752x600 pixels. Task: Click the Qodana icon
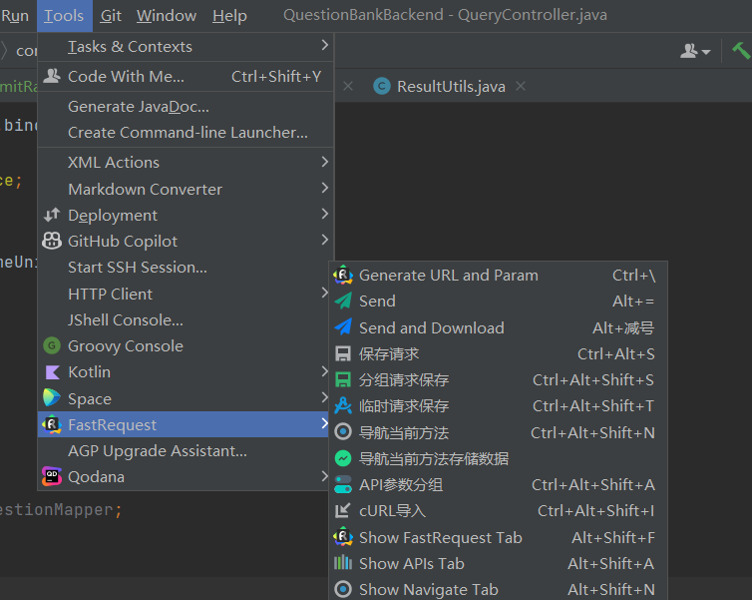tap(52, 476)
